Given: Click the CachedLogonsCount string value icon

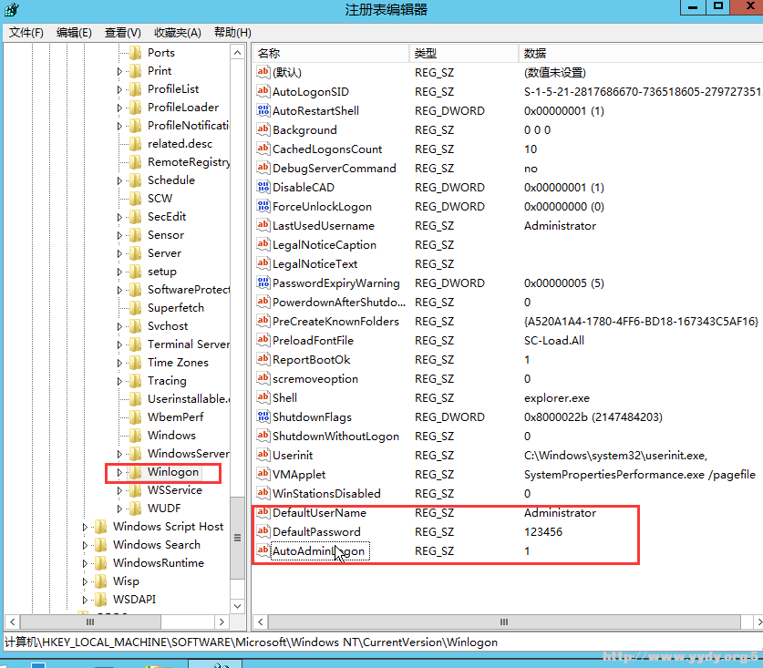Looking at the screenshot, I should 263,149.
